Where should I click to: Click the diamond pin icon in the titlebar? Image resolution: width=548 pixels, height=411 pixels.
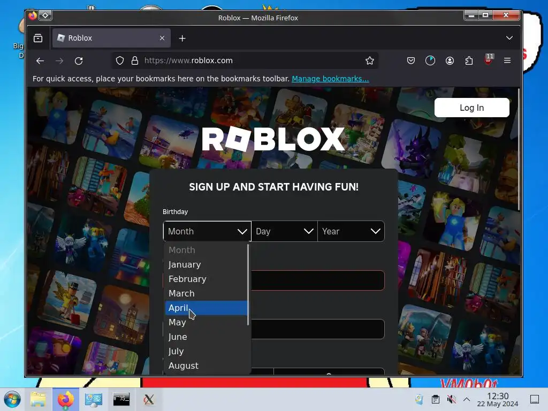point(45,16)
